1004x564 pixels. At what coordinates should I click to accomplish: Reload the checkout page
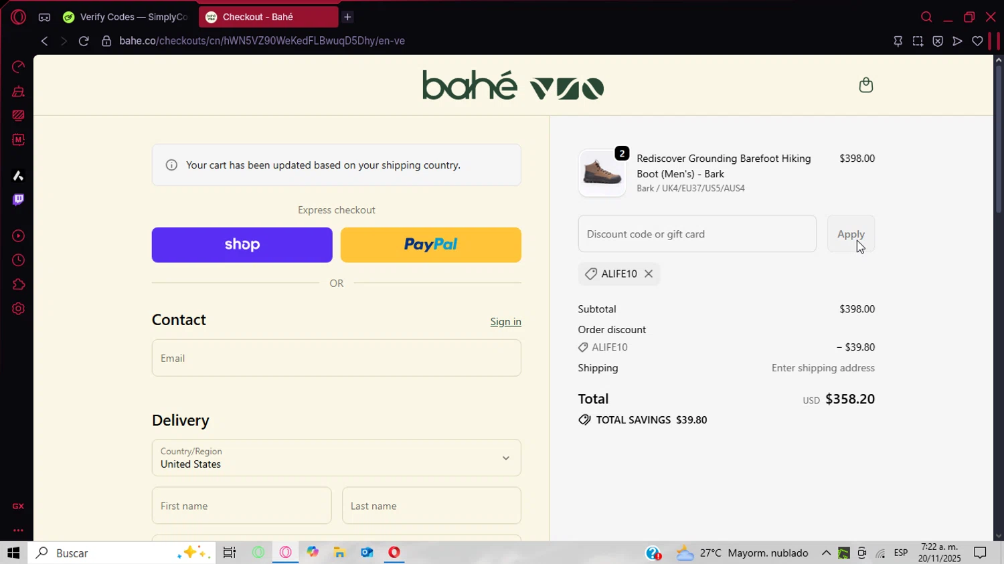coord(84,41)
